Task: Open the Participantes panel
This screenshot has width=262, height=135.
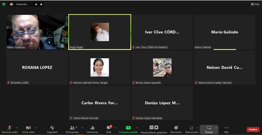Action: point(72,129)
